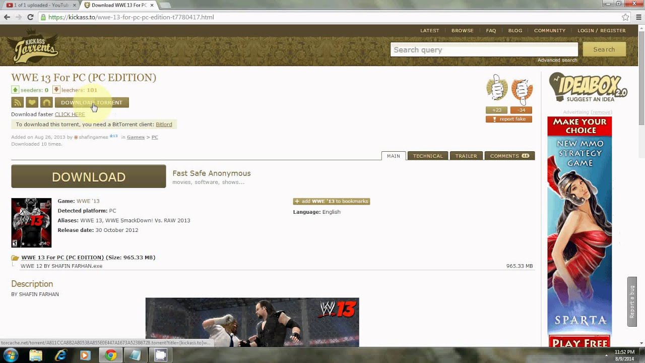Click browser back arrow

pyautogui.click(x=7, y=17)
